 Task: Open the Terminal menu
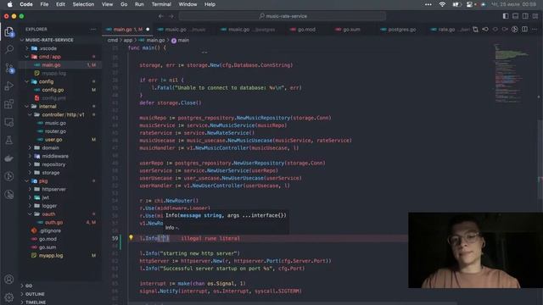click(161, 4)
